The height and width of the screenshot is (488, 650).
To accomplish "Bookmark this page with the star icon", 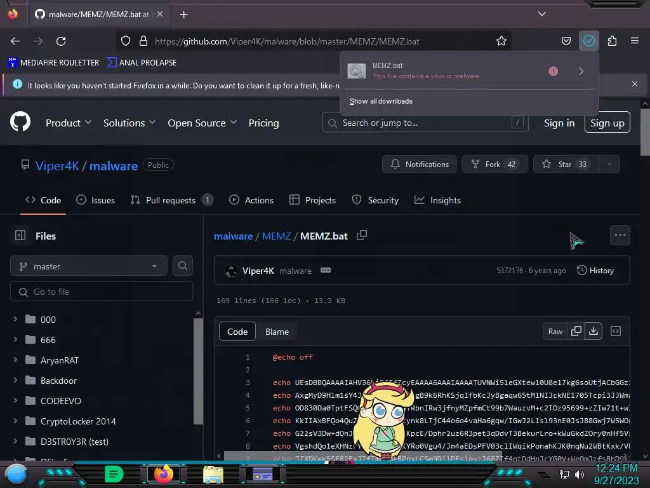I will pos(501,41).
